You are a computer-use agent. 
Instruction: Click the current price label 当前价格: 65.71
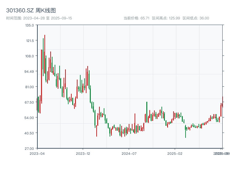136,18
